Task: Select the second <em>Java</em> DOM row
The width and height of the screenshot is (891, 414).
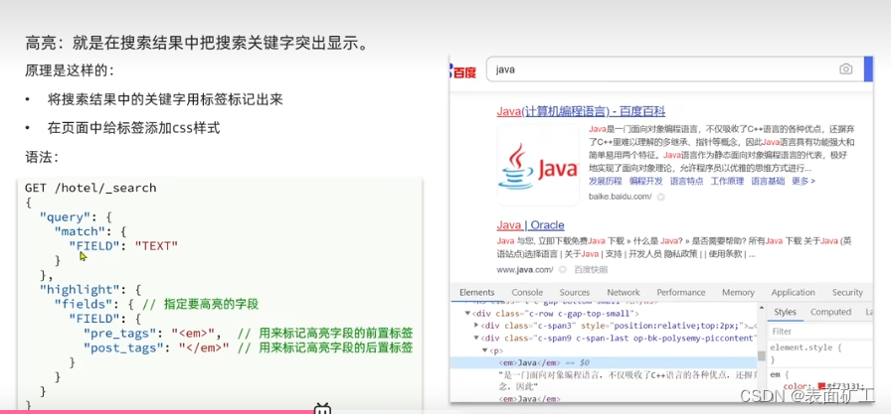Action: point(529,399)
